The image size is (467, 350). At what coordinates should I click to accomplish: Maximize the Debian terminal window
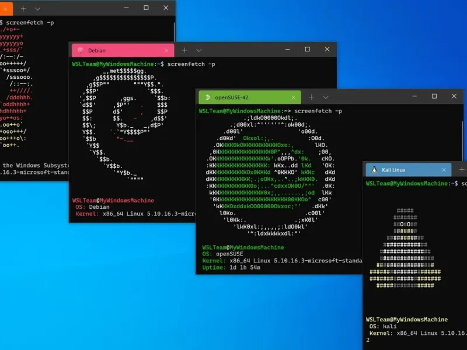[308, 50]
